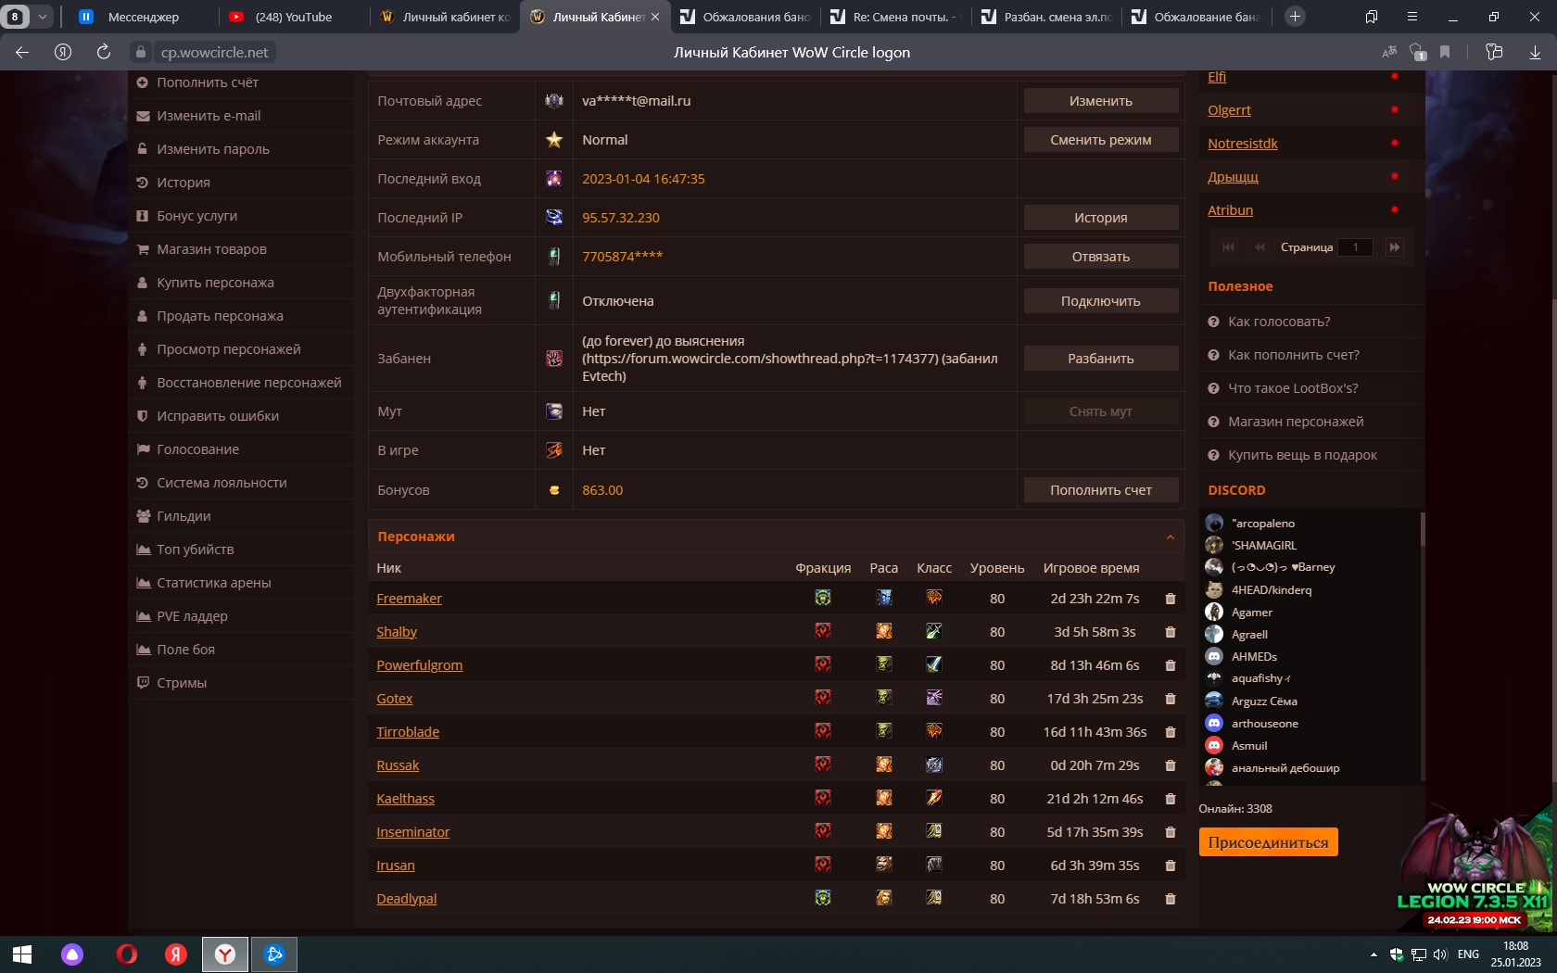Image resolution: width=1557 pixels, height=973 pixels.
Task: Click next page arrow in friends pagination
Action: [x=1394, y=247]
